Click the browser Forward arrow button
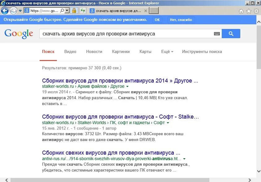 (13, 11)
